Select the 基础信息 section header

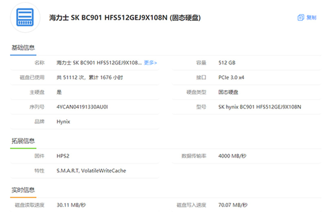tap(23, 48)
